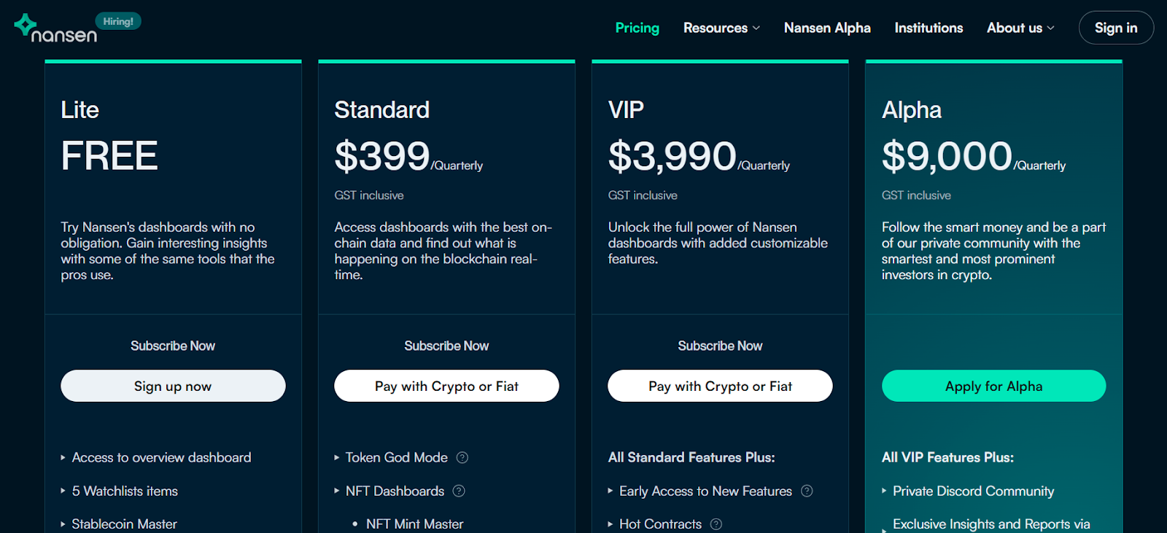This screenshot has width=1167, height=533.
Task: Open the Institutions menu item
Action: [x=928, y=28]
